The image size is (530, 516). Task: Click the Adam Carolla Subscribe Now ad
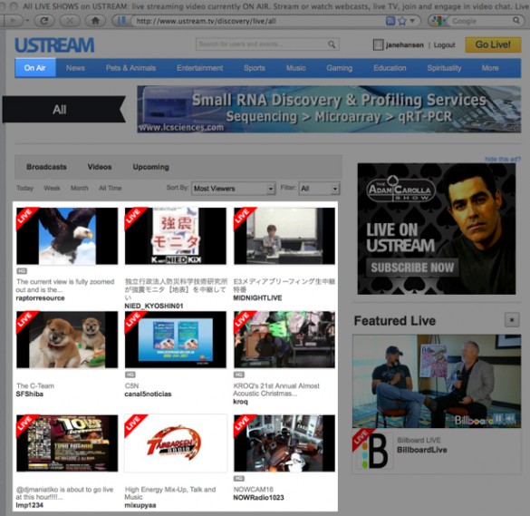(x=437, y=229)
